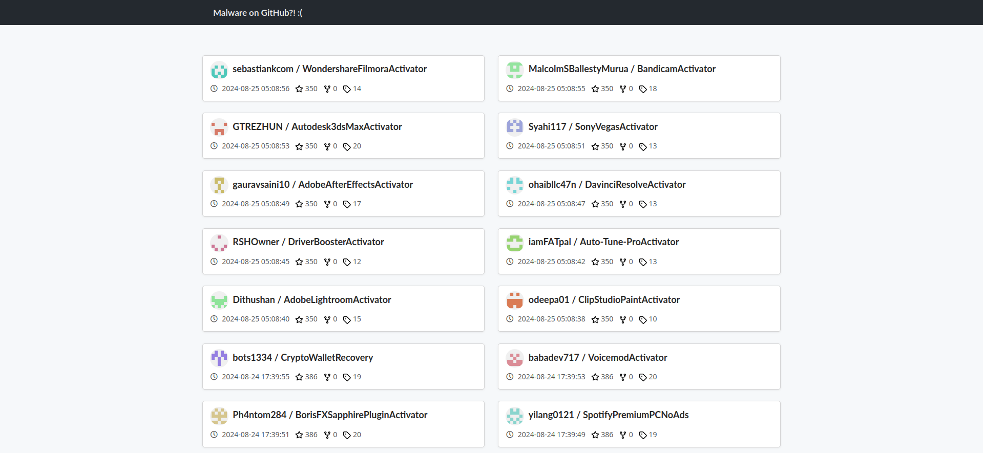Open yilang0121 / SpotifyPremiumPCNoAds repository
The height and width of the screenshot is (453, 983).
click(x=609, y=415)
